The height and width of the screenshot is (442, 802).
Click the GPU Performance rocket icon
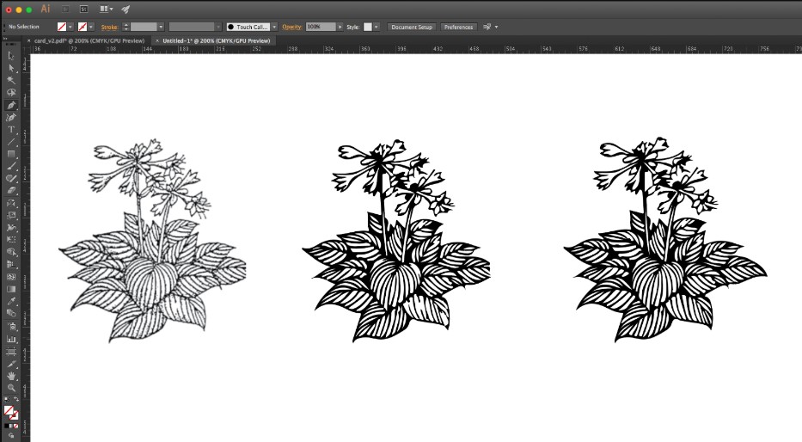point(126,9)
